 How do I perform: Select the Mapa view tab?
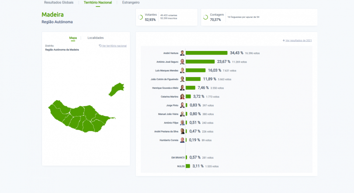point(73,38)
